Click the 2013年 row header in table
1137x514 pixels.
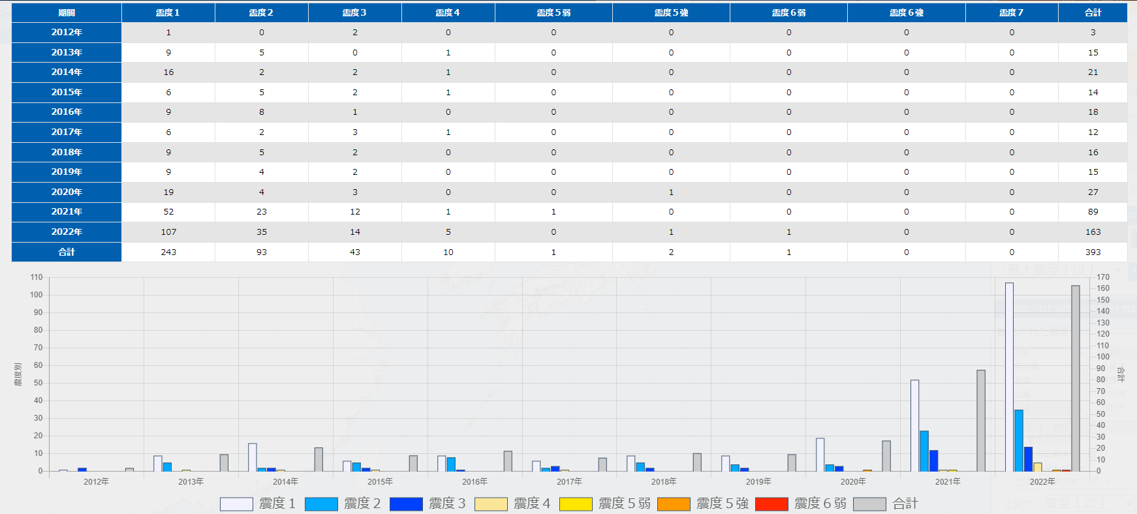pos(67,52)
